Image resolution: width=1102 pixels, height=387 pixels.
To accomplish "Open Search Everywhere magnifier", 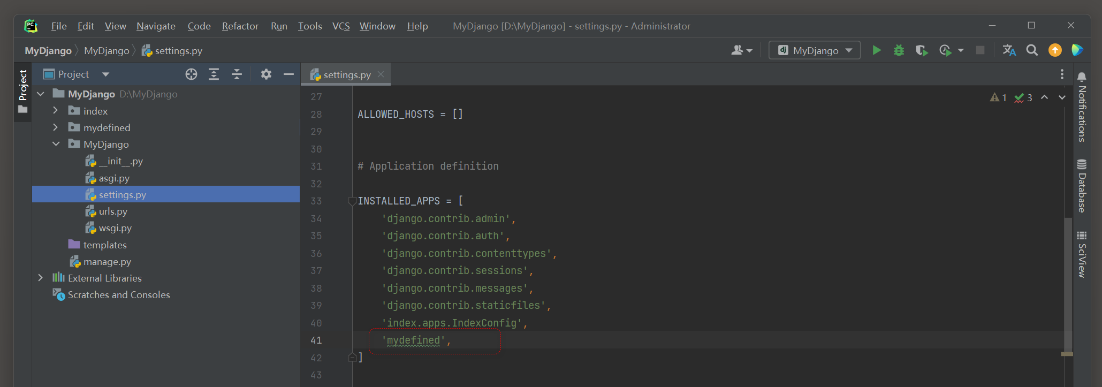I will pyautogui.click(x=1032, y=50).
